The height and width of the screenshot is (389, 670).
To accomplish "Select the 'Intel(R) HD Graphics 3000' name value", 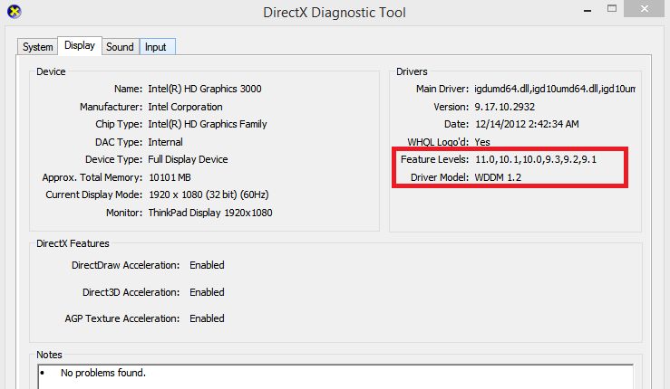I will point(205,89).
